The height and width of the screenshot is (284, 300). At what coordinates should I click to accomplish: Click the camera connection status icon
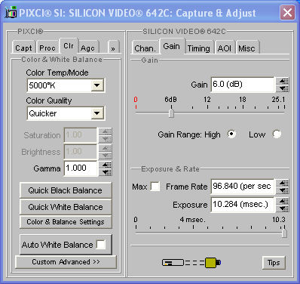(191, 263)
